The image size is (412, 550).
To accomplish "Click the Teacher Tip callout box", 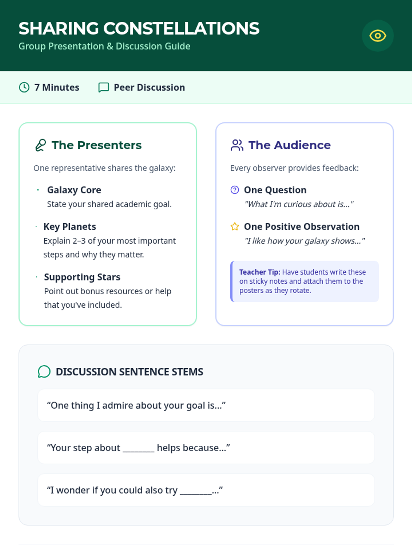I will (305, 281).
